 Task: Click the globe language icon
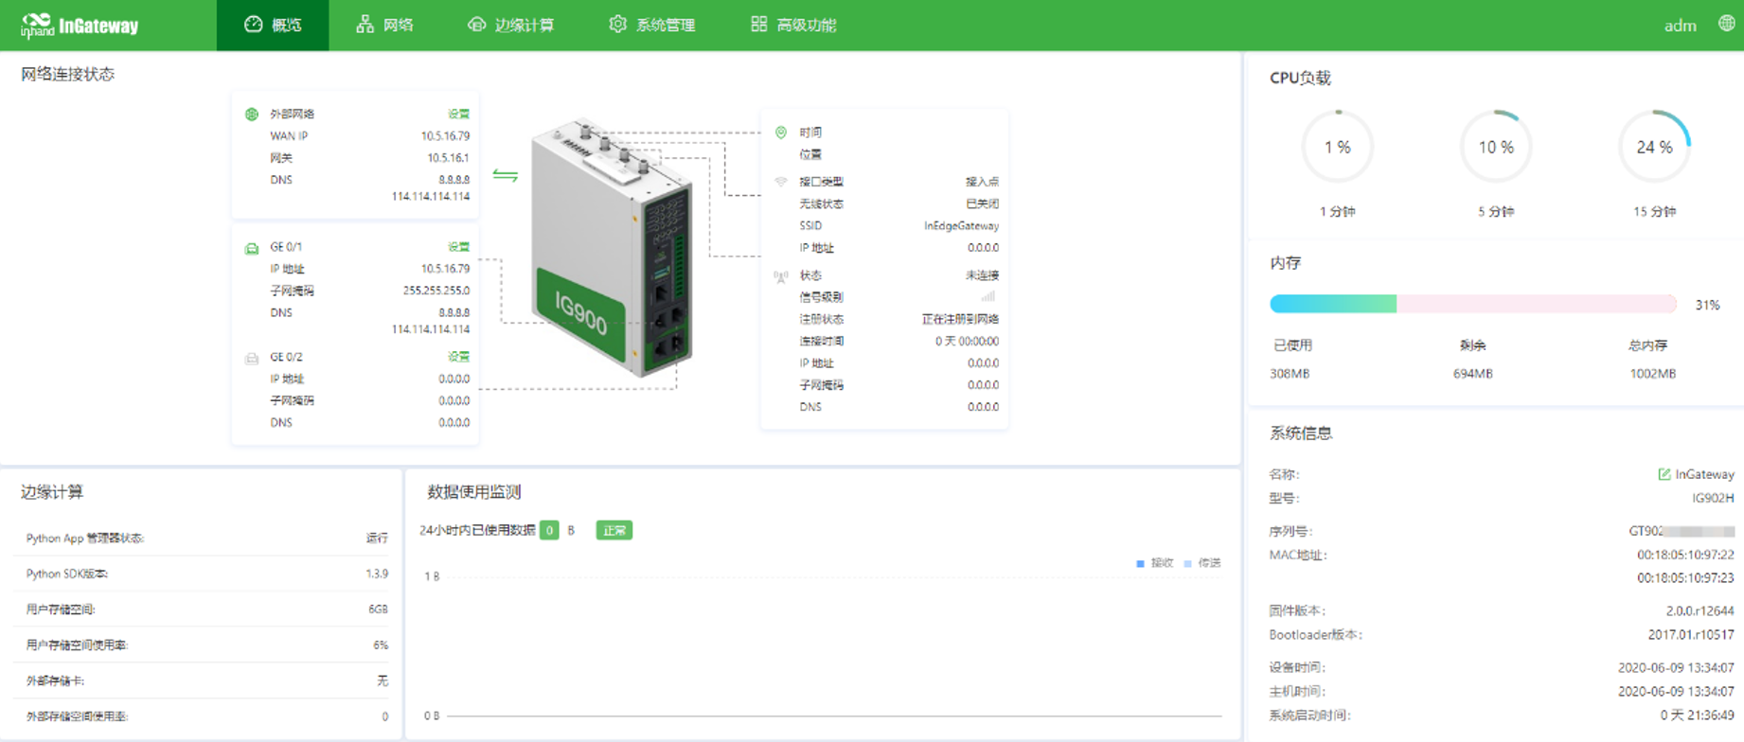tap(1727, 24)
